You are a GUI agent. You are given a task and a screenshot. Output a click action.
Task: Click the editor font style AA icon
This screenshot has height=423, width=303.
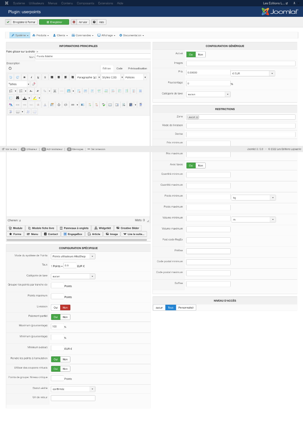pos(11,105)
